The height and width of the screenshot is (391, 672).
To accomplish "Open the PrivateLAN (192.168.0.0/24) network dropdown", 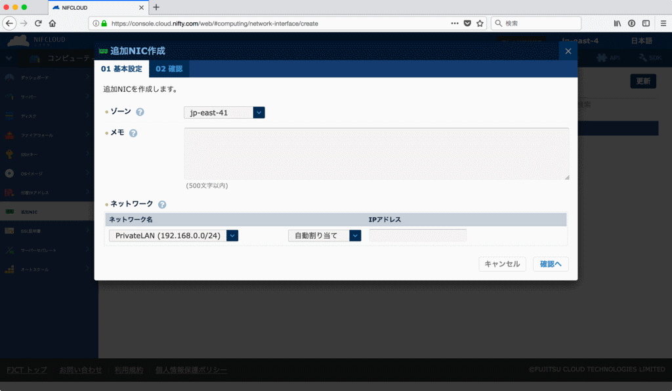I will (x=173, y=236).
